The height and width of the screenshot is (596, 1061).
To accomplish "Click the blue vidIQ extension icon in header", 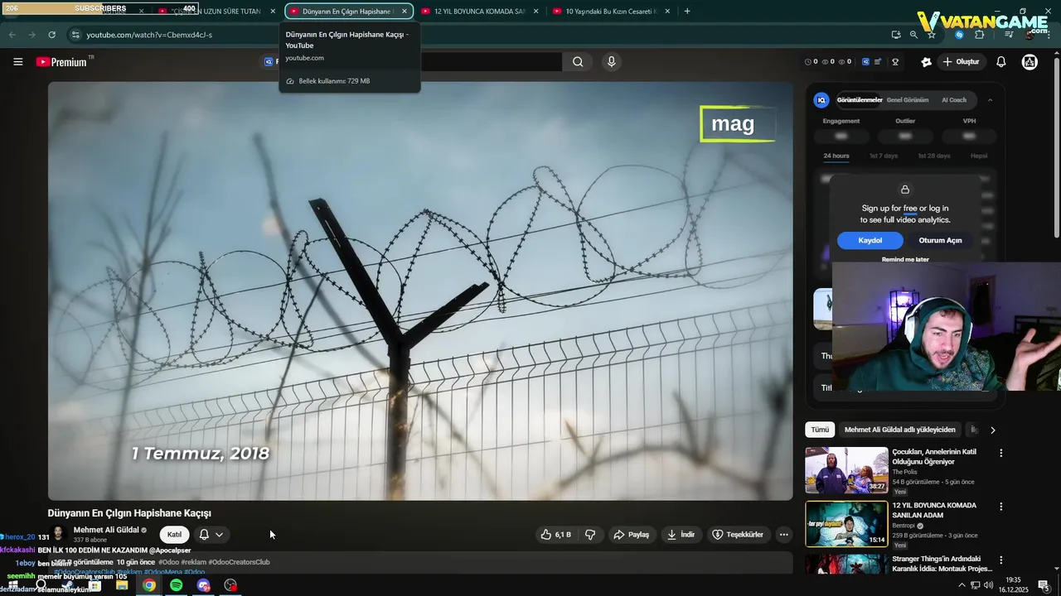I will [865, 62].
